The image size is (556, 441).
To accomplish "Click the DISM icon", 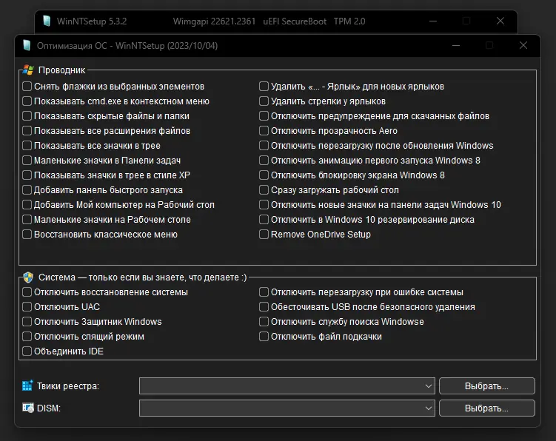I will (x=28, y=408).
